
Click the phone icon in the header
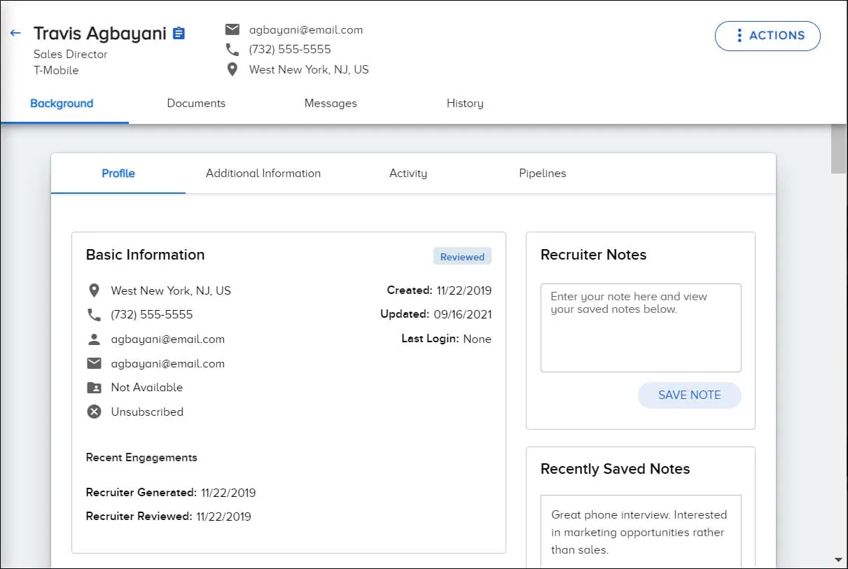pyautogui.click(x=232, y=49)
